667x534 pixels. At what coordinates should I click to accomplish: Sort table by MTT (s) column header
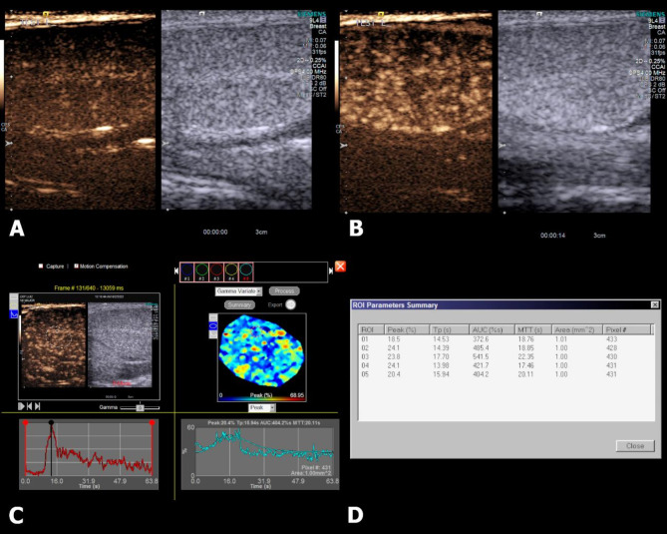[533, 329]
